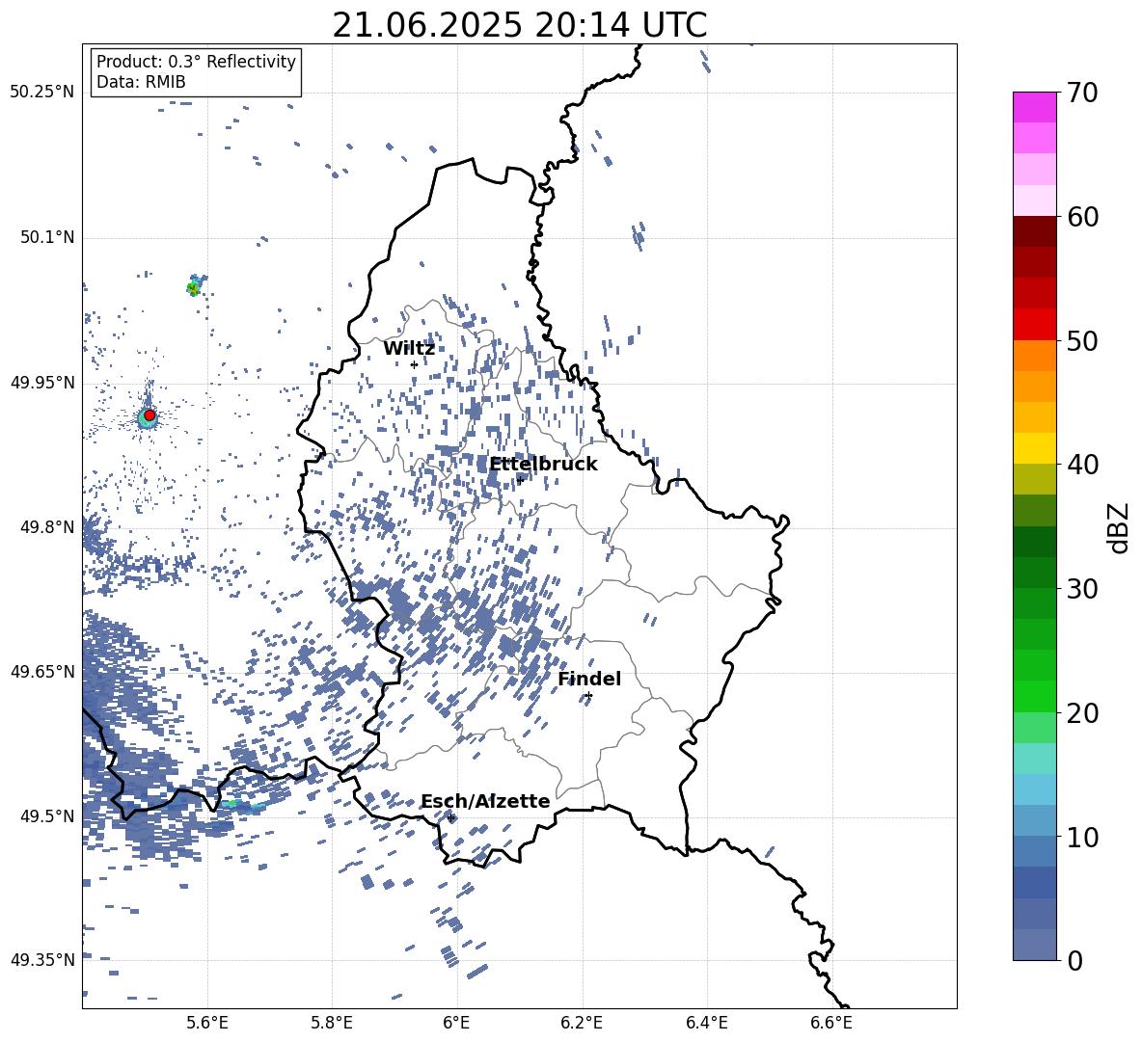Viewport: 1142px width, 1042px height.
Task: Click the 50.1°N latitude label
Action: (x=47, y=237)
